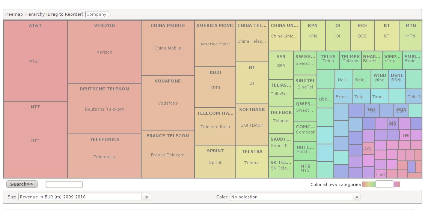Select the Swisscom treemap cell
The width and height of the screenshot is (425, 210).
pos(305,63)
